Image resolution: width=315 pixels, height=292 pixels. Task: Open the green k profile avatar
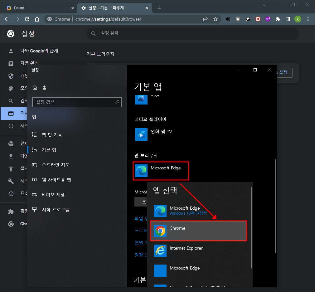(x=298, y=19)
